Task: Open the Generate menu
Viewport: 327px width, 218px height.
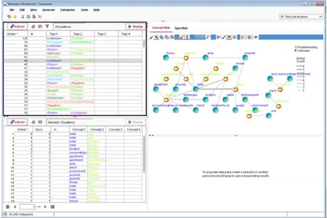Action: click(x=48, y=10)
